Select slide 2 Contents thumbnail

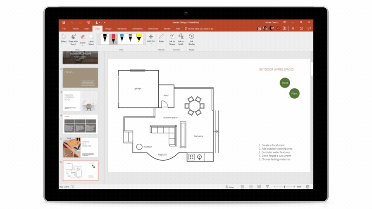click(80, 78)
